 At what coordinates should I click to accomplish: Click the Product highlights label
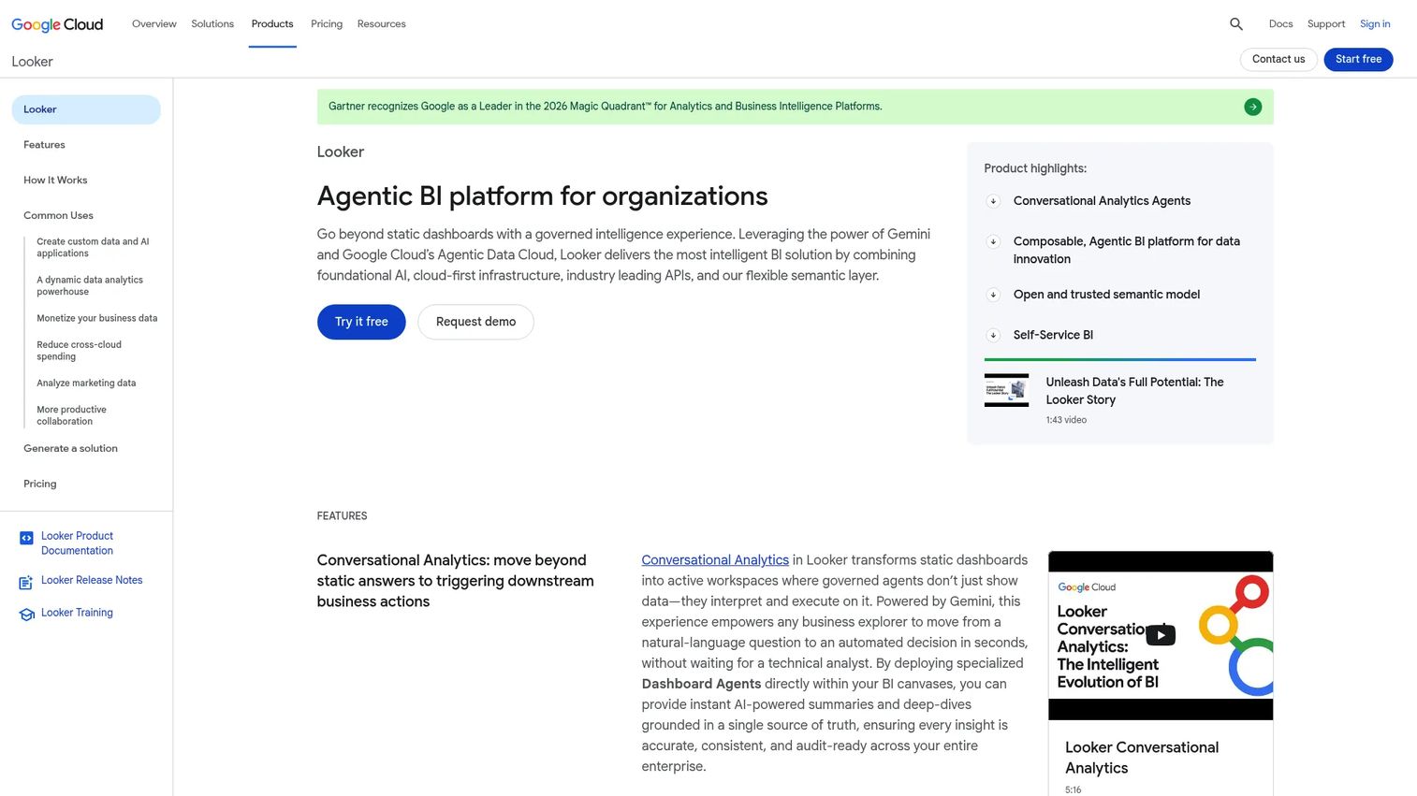(x=1035, y=168)
